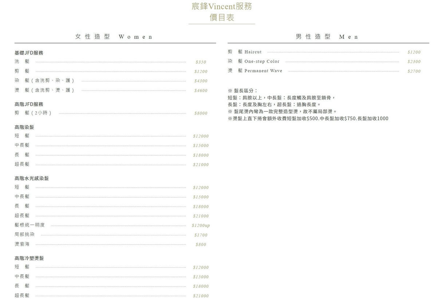Click the $2700 Permanent Wave price
Viewport: 437px width, 299px height.
click(x=414, y=71)
